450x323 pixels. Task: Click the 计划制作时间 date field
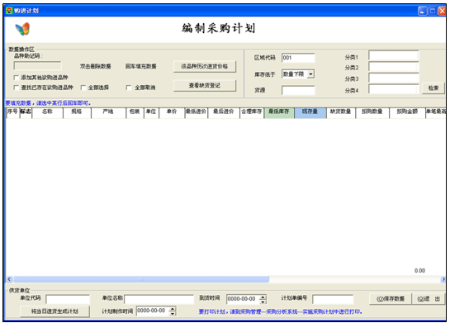click(153, 311)
